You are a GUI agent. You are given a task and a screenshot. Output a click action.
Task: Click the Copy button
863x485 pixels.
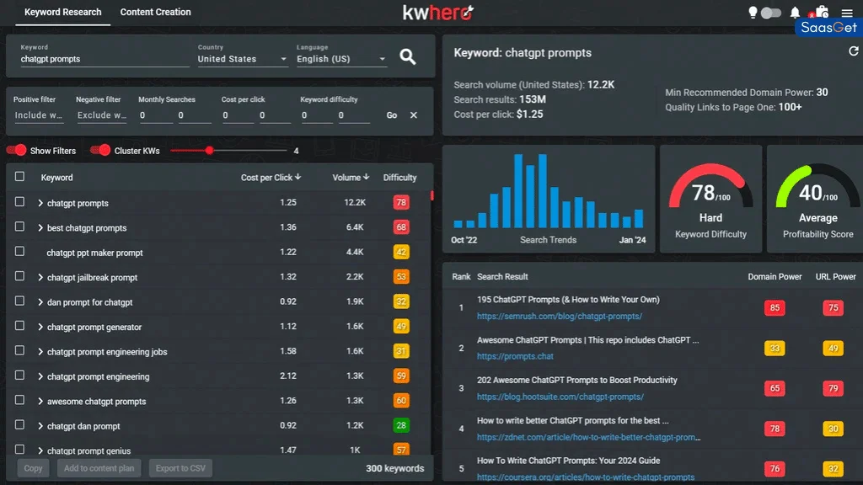(33, 468)
